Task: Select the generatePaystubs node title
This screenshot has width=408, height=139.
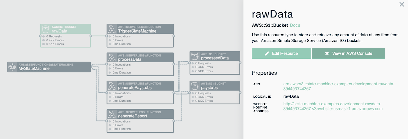Action: (x=135, y=88)
